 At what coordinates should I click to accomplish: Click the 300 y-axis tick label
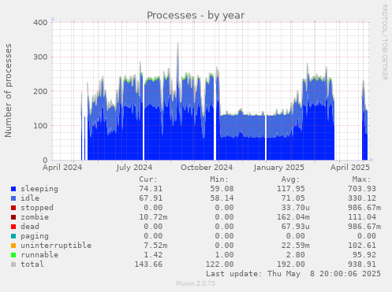pyautogui.click(x=40, y=57)
